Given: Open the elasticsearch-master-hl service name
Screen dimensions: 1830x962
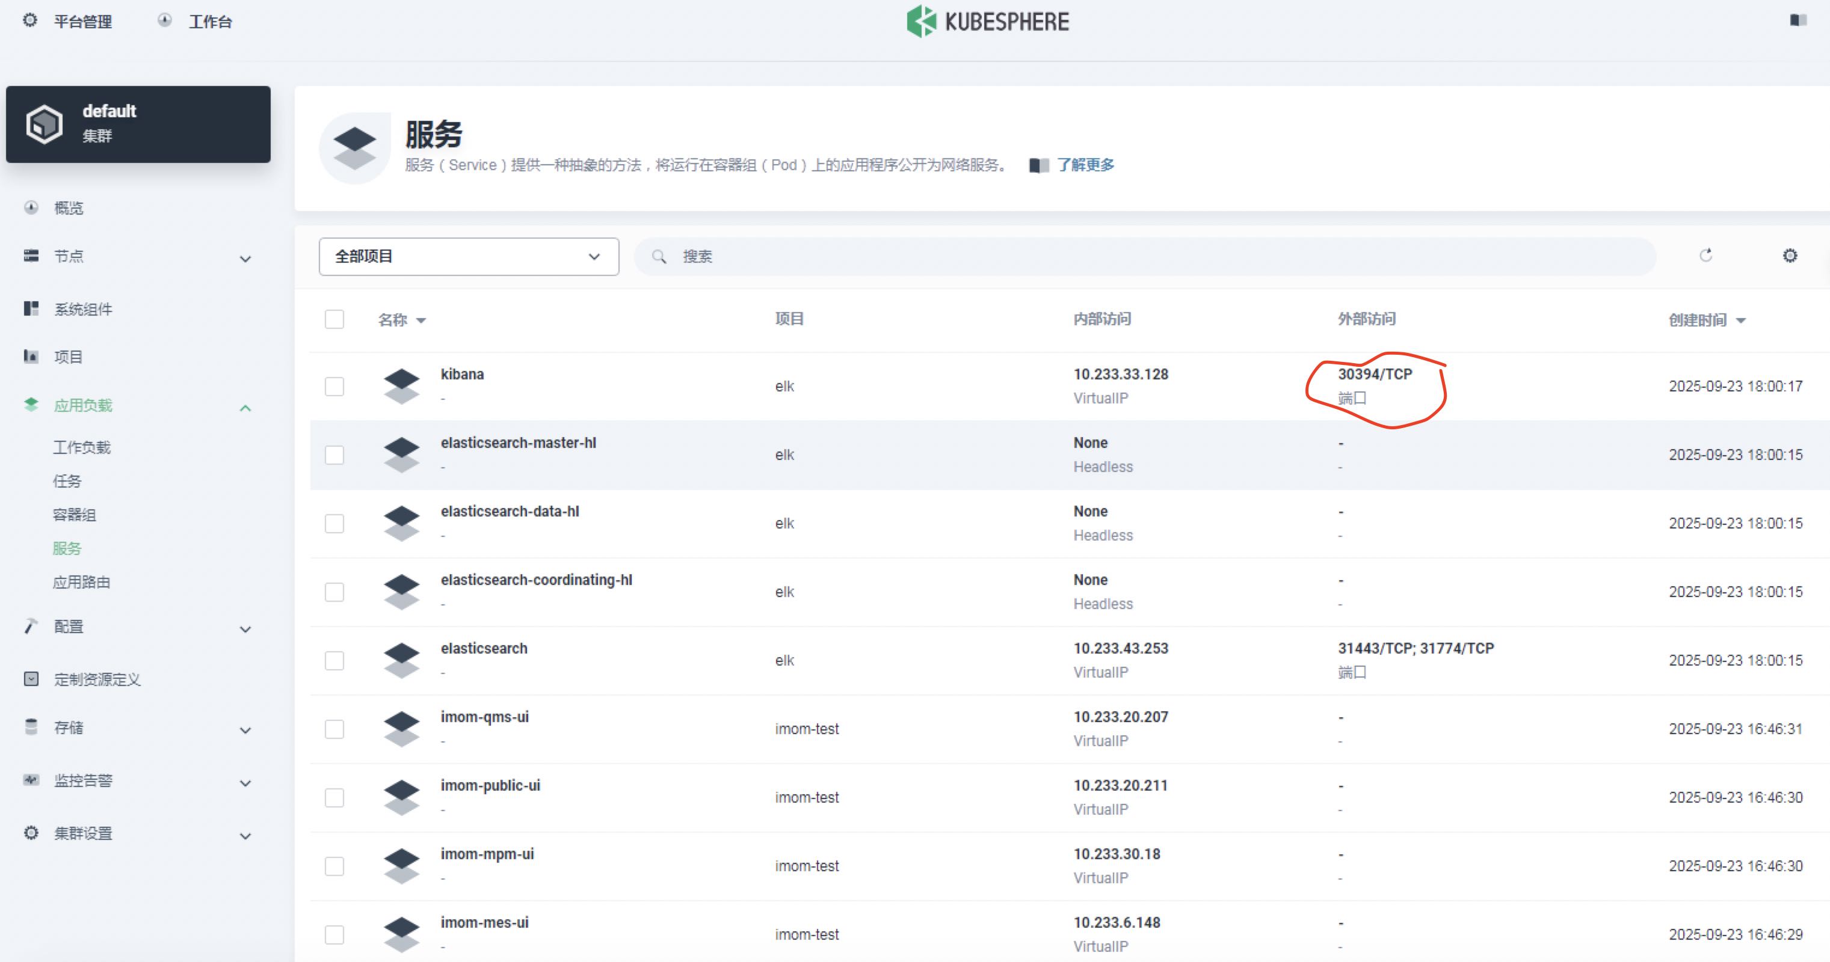Looking at the screenshot, I should click(518, 443).
